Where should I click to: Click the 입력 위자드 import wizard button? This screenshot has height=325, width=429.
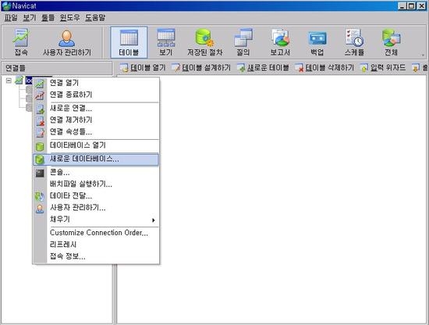pyautogui.click(x=382, y=67)
